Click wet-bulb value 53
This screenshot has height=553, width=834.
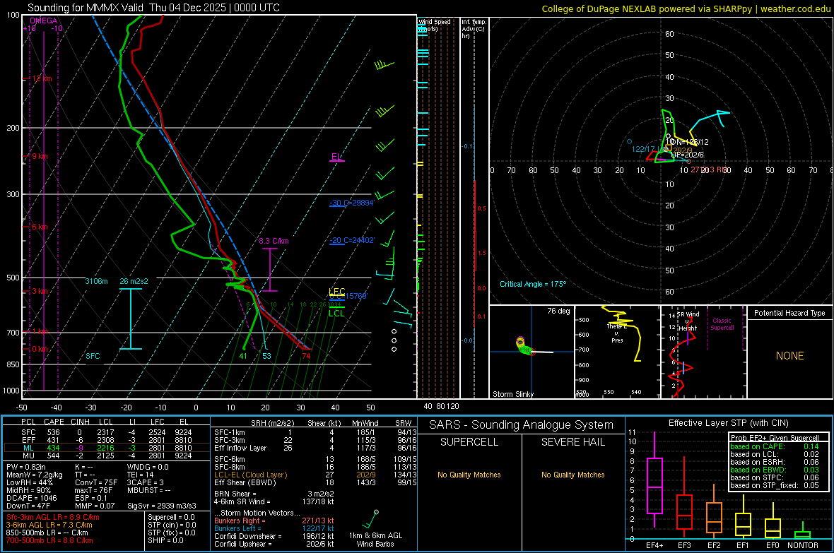pos(266,356)
